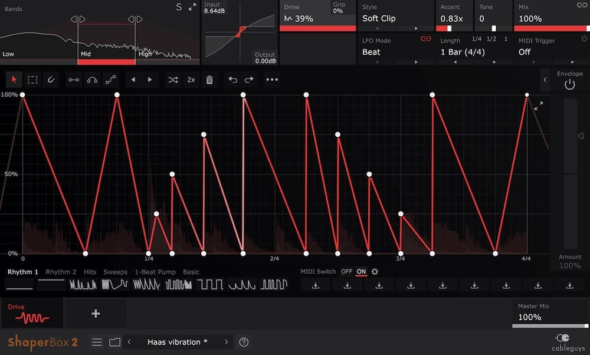Double the waveform with 2x button

(x=191, y=80)
